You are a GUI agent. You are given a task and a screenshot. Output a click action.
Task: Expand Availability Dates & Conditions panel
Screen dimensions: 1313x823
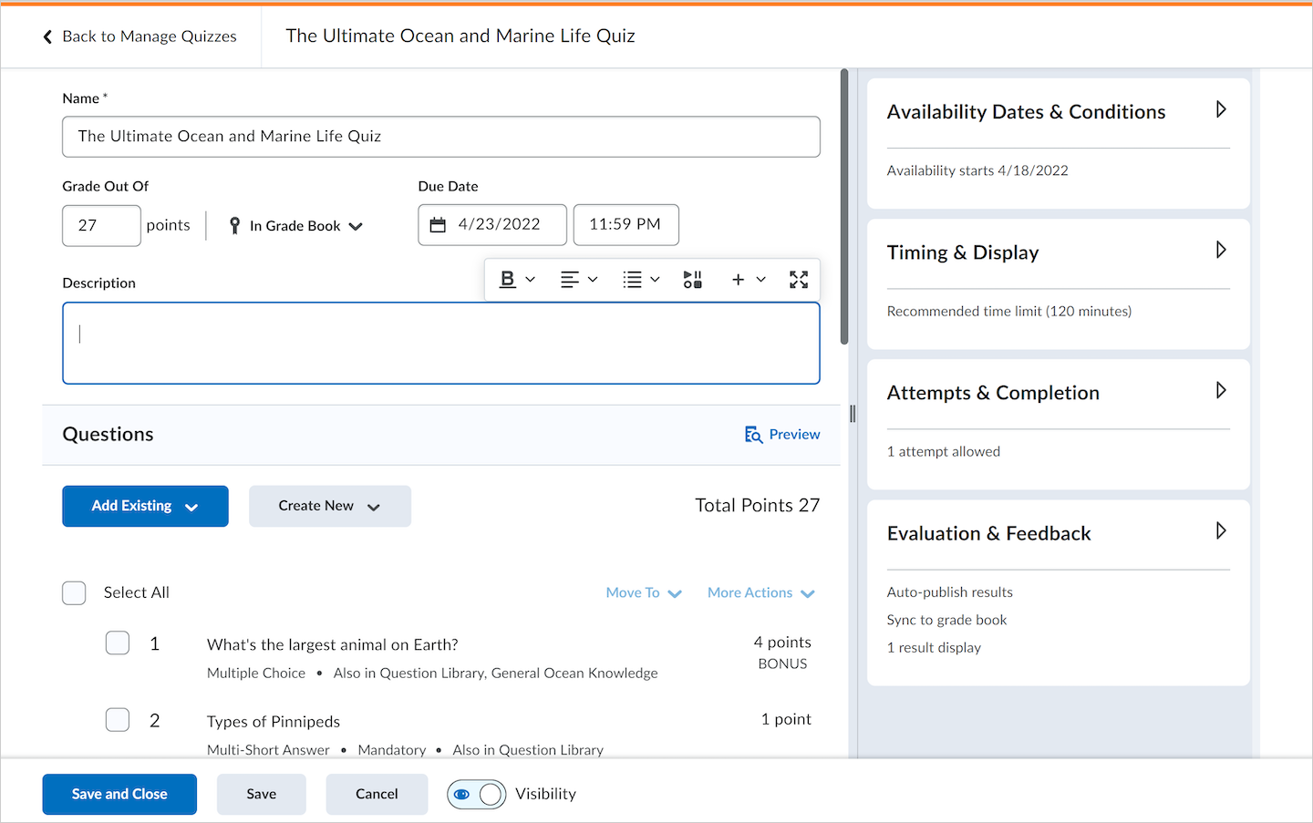pos(1221,110)
